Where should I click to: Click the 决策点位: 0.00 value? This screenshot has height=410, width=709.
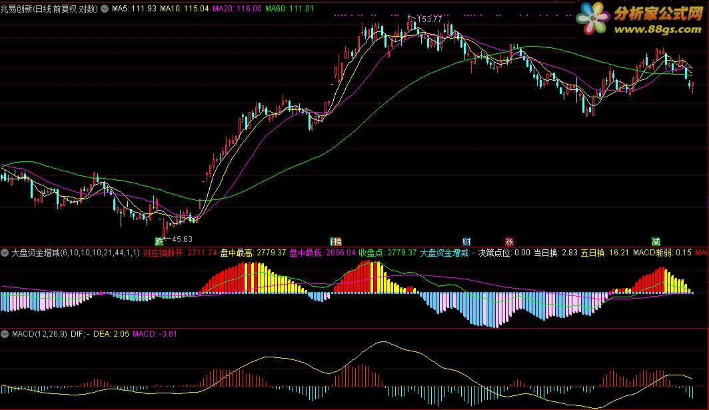pyautogui.click(x=504, y=253)
